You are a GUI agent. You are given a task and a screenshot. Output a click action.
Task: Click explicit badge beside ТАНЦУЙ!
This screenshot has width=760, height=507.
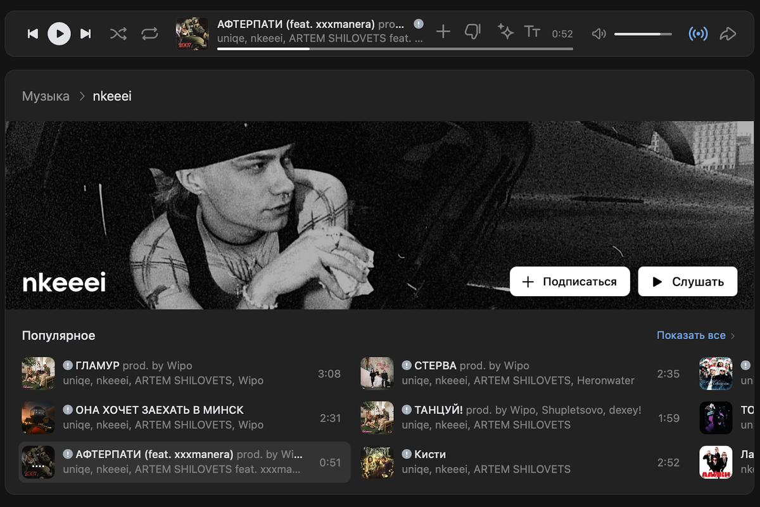pyautogui.click(x=407, y=410)
